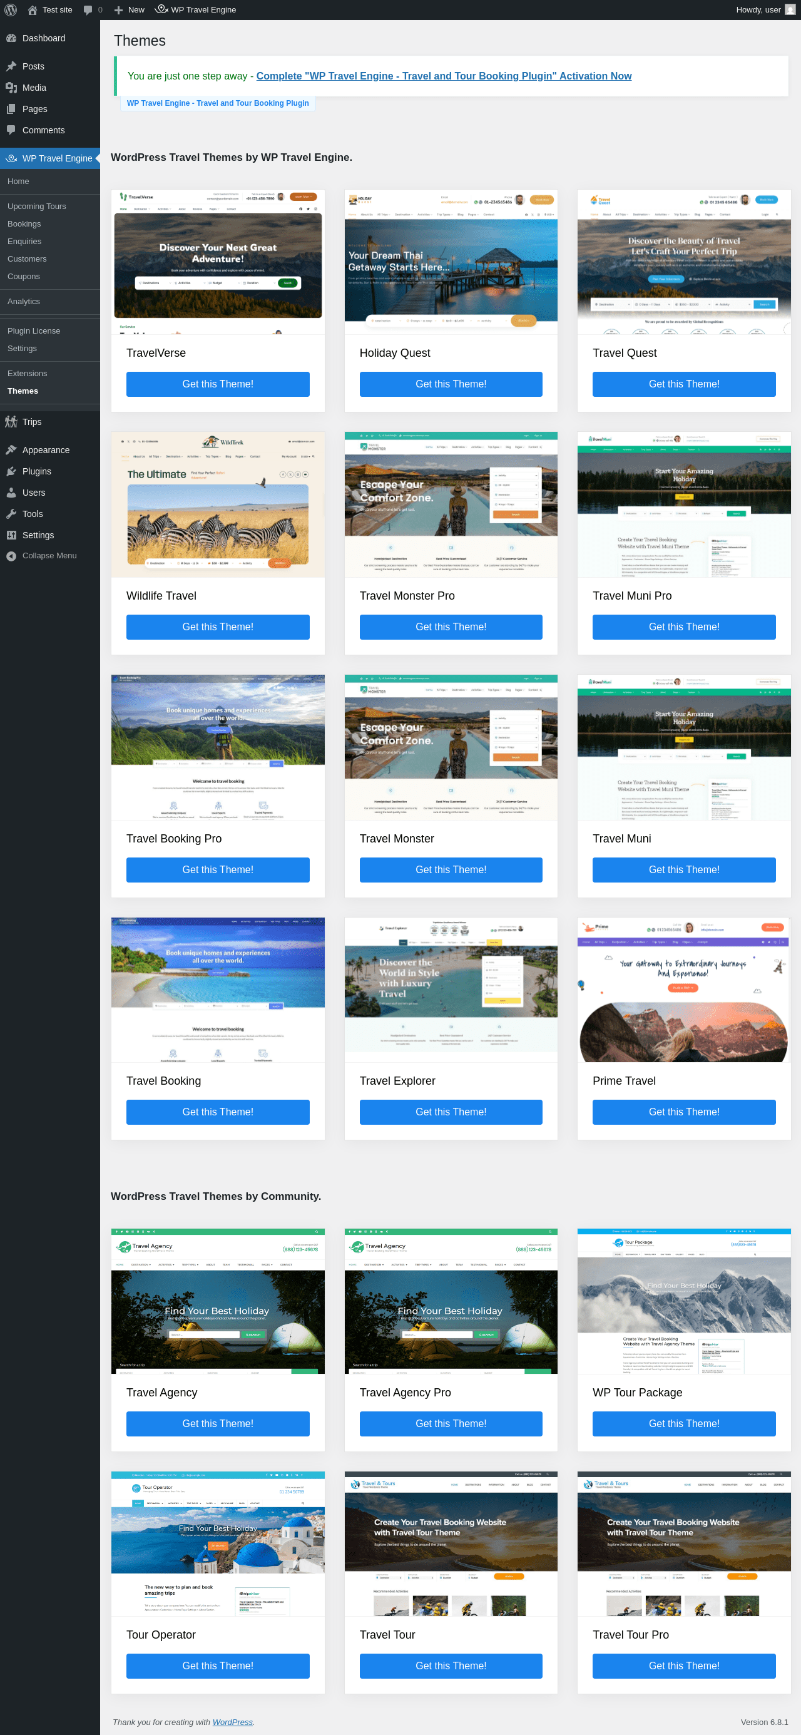Image resolution: width=801 pixels, height=1735 pixels.
Task: Click the WP Tour Package preview thumbnail
Action: point(684,1301)
